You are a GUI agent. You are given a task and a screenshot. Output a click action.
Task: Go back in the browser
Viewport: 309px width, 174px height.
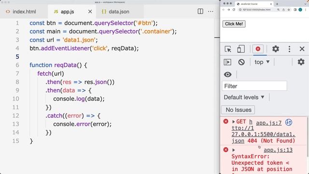[224, 10]
